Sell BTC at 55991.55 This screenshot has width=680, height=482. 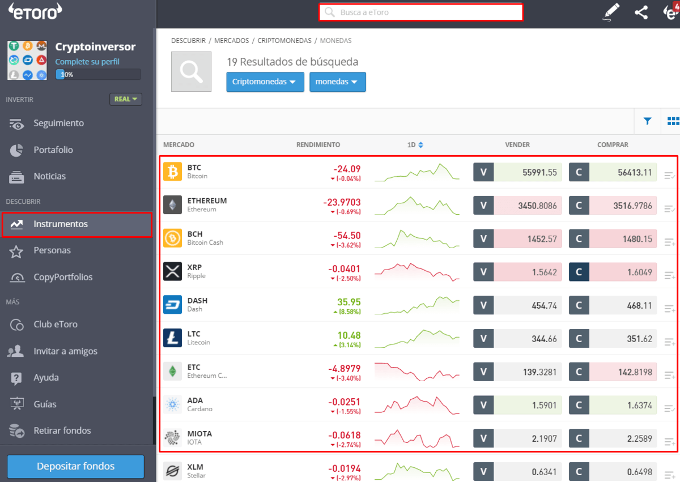(517, 172)
